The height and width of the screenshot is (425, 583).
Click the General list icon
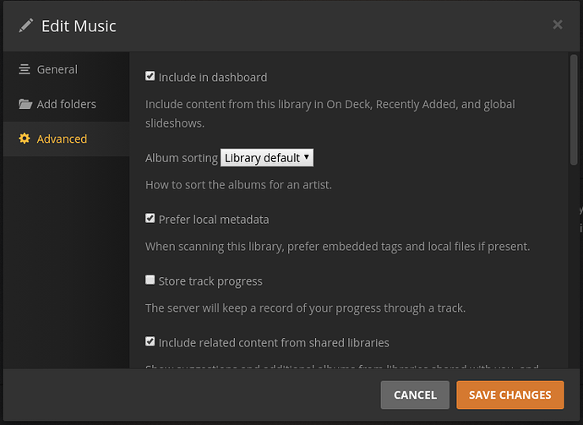pos(25,69)
